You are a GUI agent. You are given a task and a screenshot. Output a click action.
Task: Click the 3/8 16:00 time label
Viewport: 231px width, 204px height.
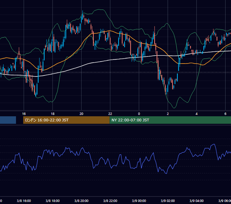24,201
